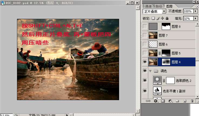Screen dimensions: 199x116
Task: Switch to the 通道 tab
Action: tap(148, 6)
